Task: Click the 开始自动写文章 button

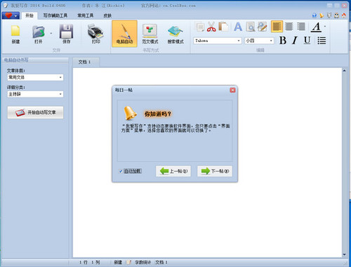Action: point(35,112)
